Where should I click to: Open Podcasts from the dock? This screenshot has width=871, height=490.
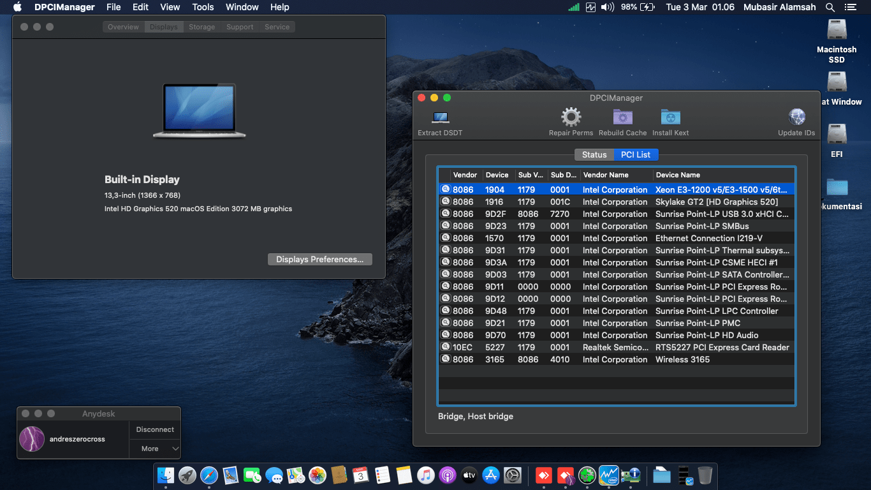click(x=448, y=475)
